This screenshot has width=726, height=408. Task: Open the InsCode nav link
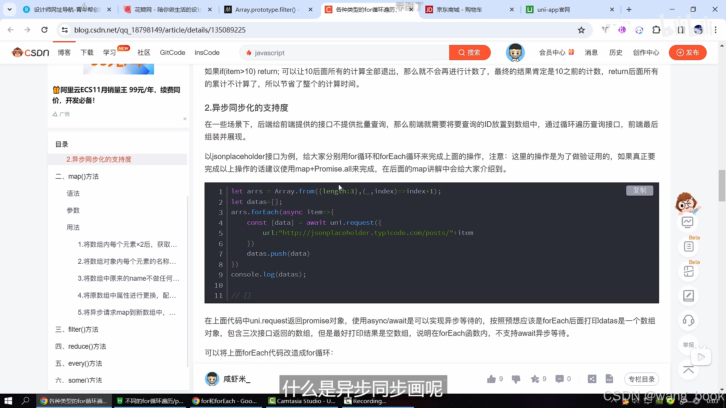point(207,53)
